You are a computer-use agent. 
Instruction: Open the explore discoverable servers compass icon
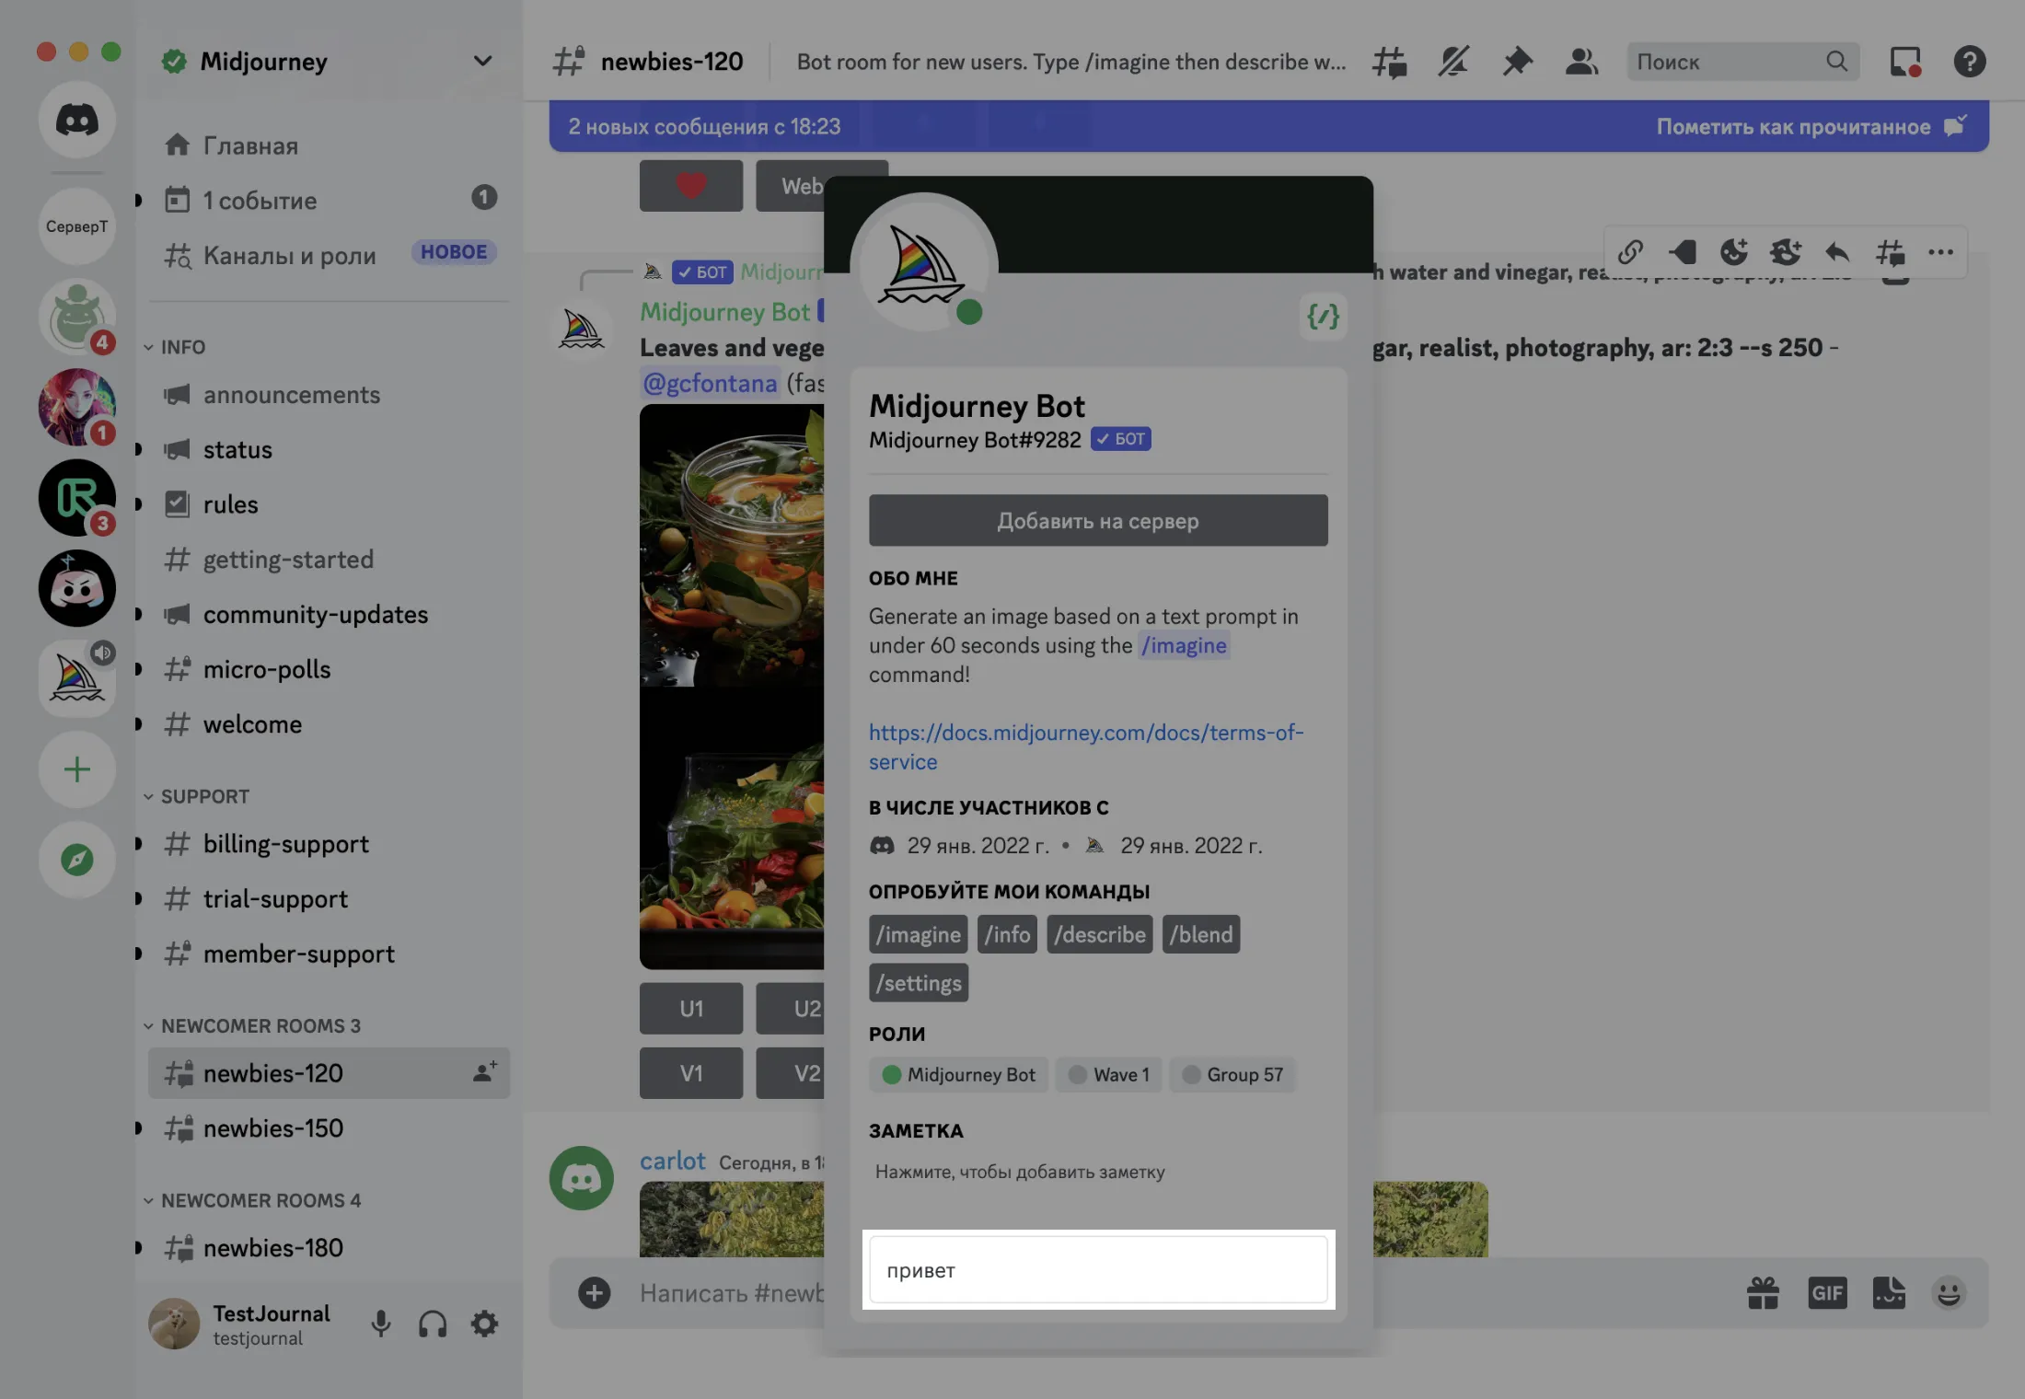click(77, 860)
